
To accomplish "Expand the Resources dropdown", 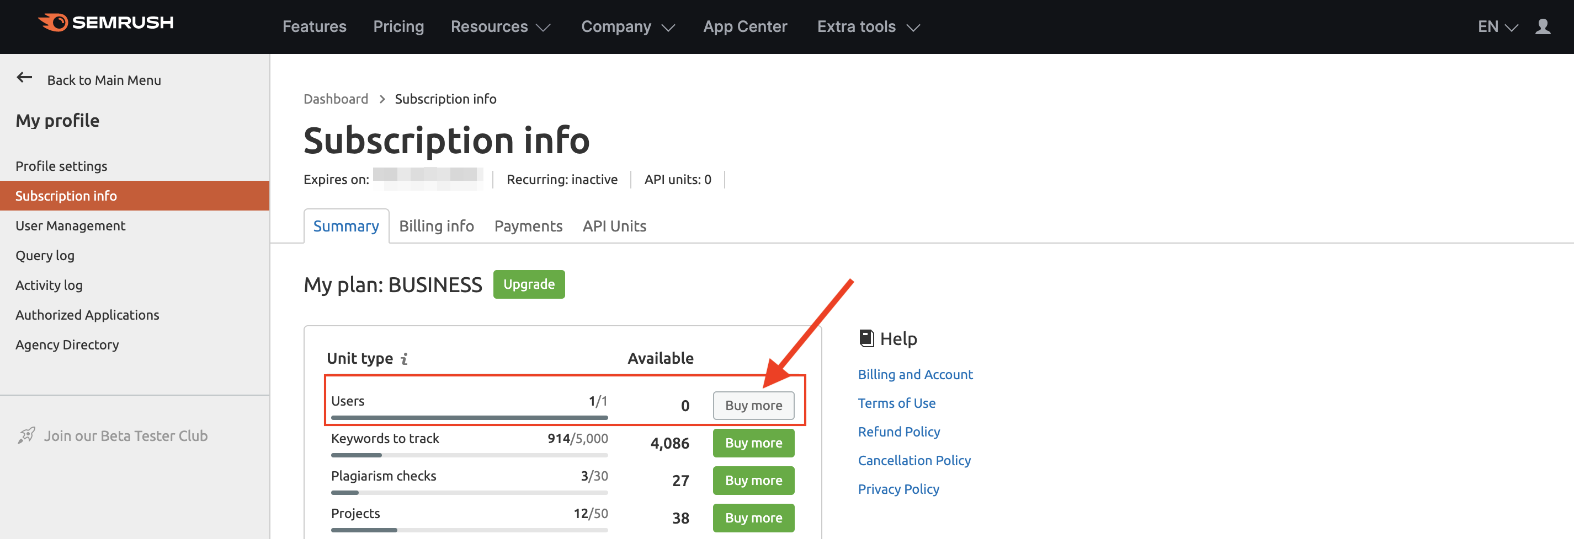I will click(501, 27).
